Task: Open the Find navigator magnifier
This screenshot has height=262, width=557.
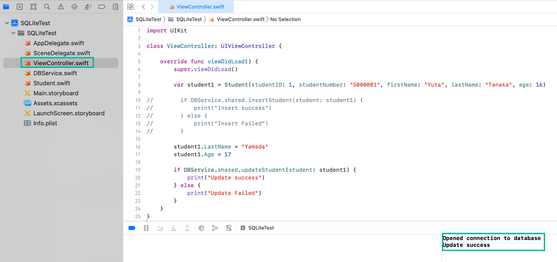Action: [47, 7]
